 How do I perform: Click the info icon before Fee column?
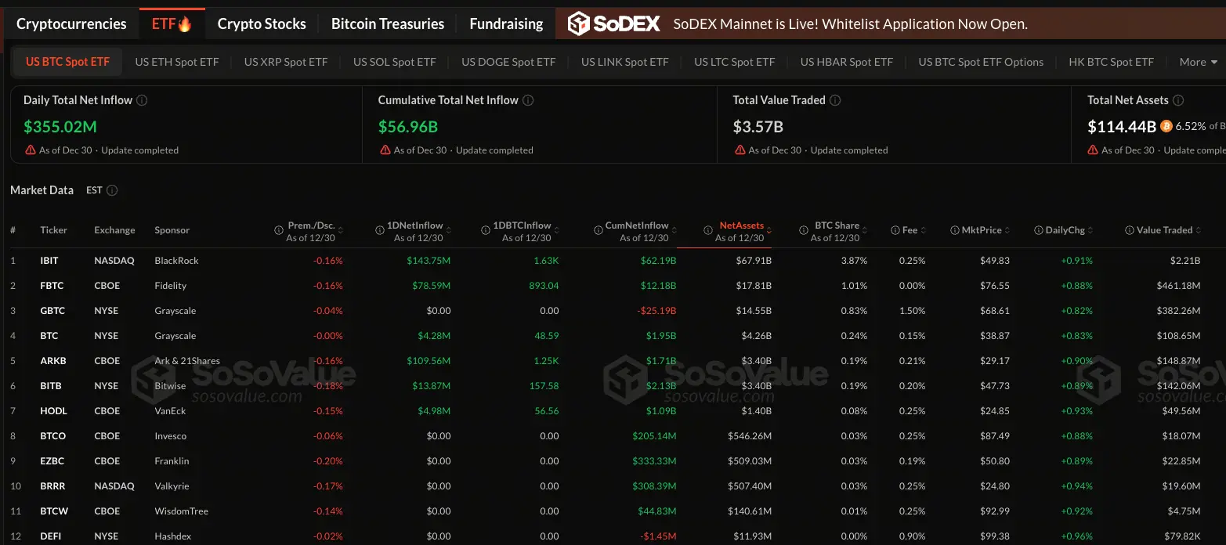tap(895, 230)
